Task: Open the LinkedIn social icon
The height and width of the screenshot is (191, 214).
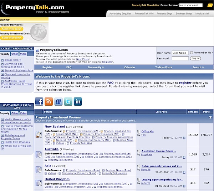Action: (x=78, y=101)
